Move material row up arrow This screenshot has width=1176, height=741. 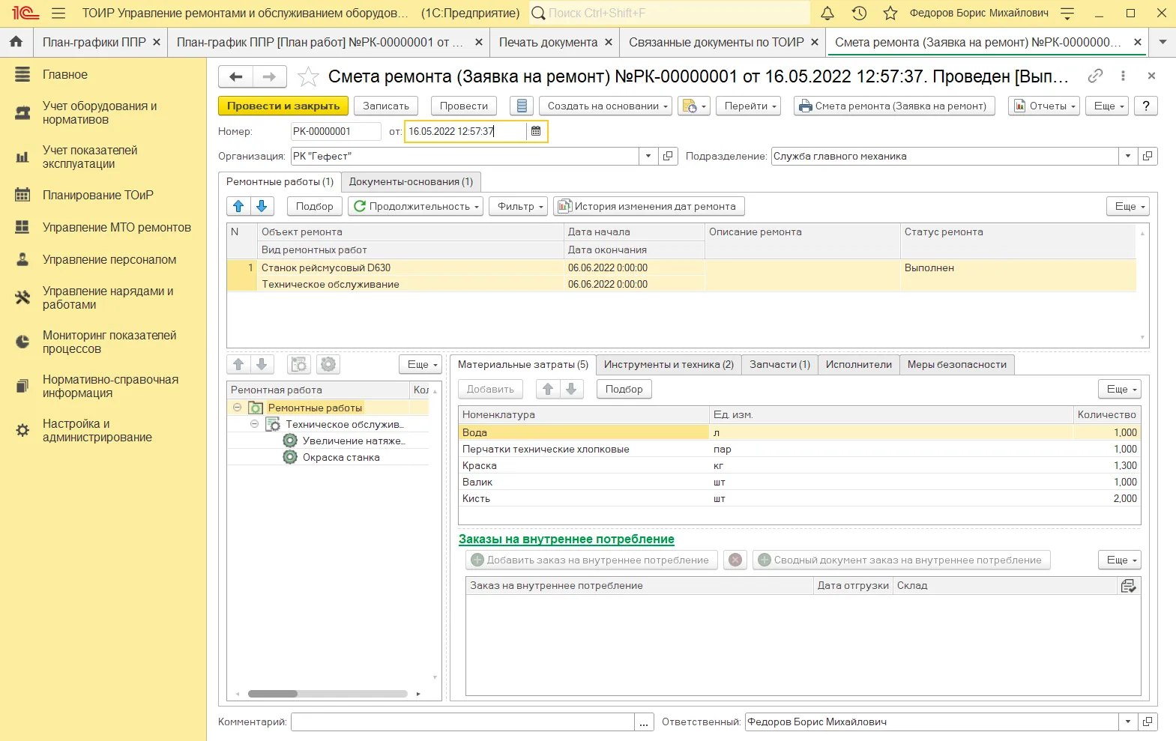coord(548,389)
